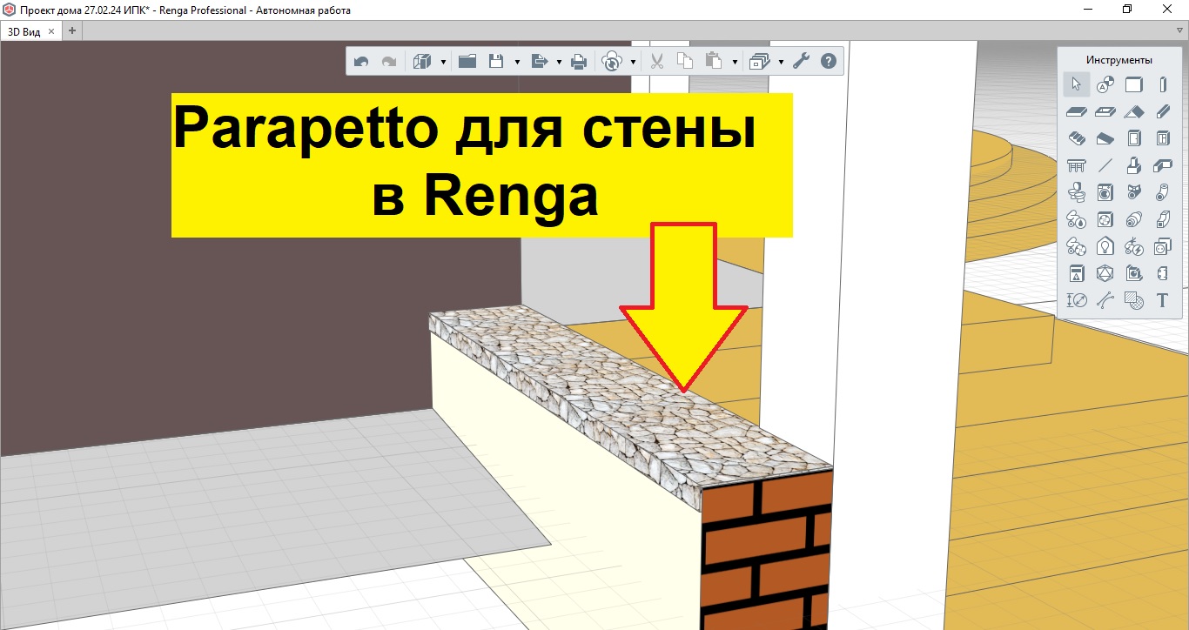The height and width of the screenshot is (630, 1189).
Task: Click the Copy icon
Action: point(685,62)
